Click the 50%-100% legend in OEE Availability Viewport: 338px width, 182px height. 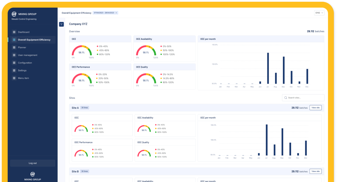click(x=167, y=50)
